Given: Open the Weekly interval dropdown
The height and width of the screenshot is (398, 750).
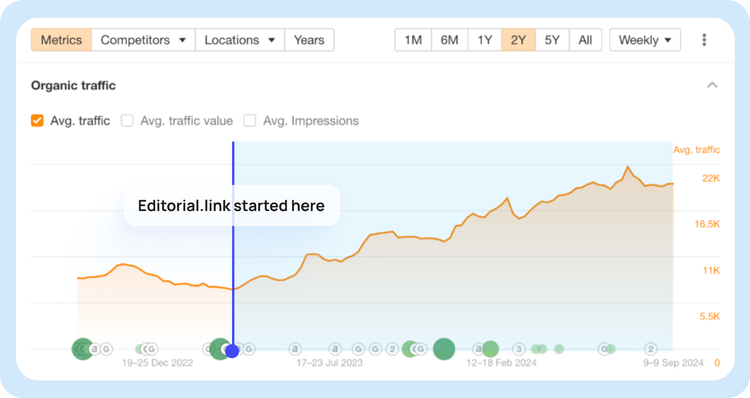Looking at the screenshot, I should 645,40.
